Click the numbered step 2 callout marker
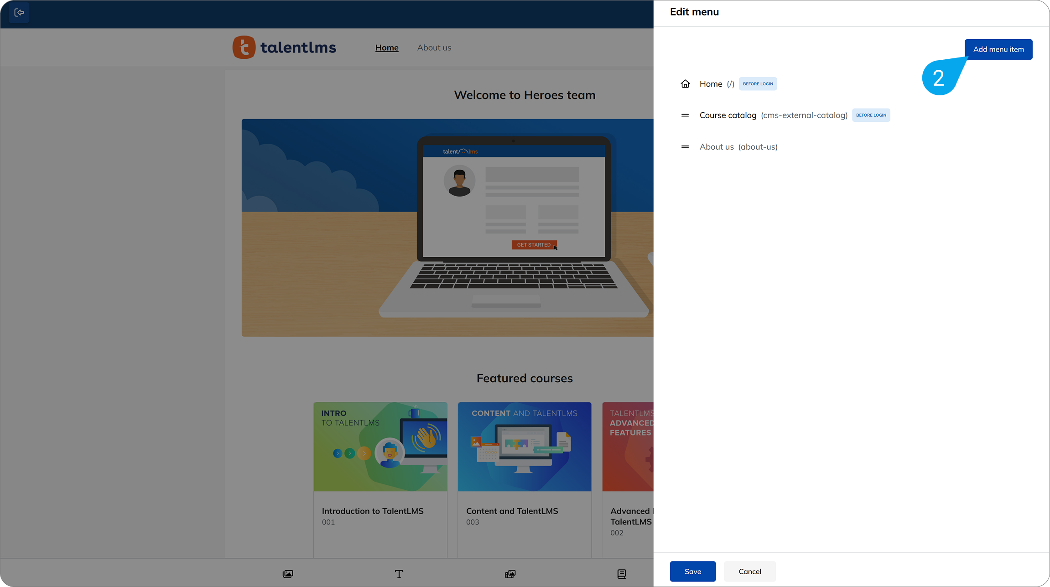 (x=939, y=78)
